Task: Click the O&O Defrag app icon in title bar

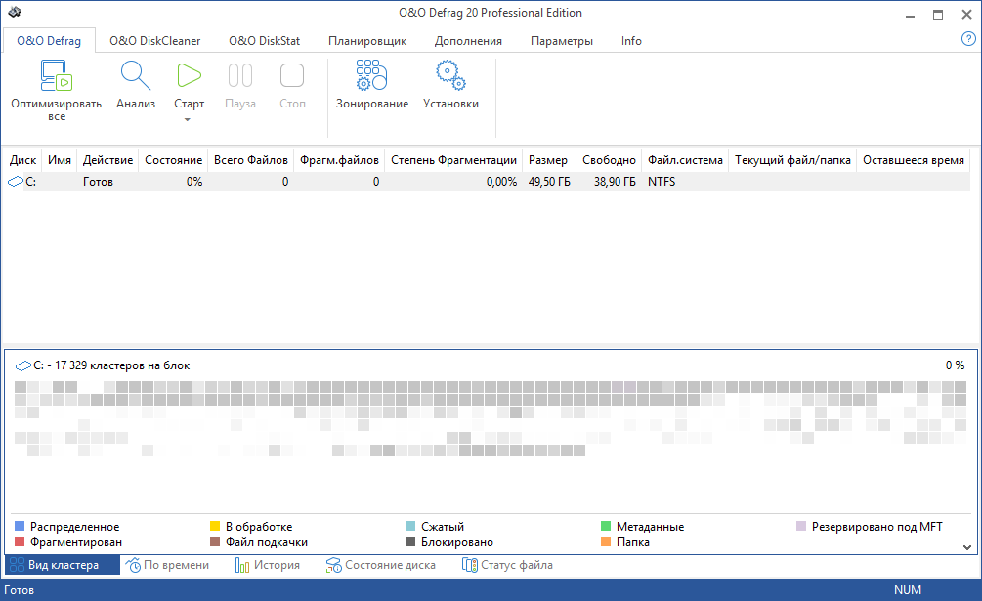Action: tap(15, 13)
